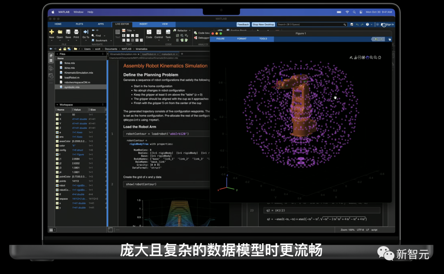Open a file with the Open folder icon

coord(60,32)
